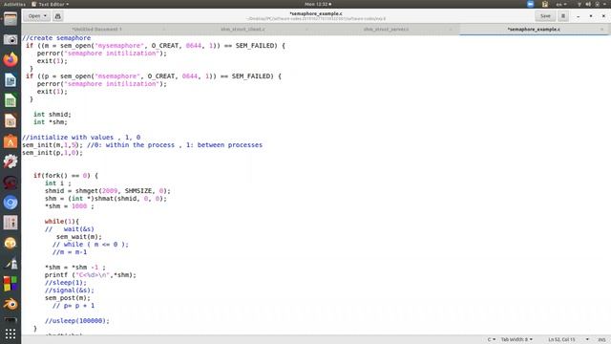Click the Open button
The width and height of the screenshot is (611, 344).
click(34, 16)
